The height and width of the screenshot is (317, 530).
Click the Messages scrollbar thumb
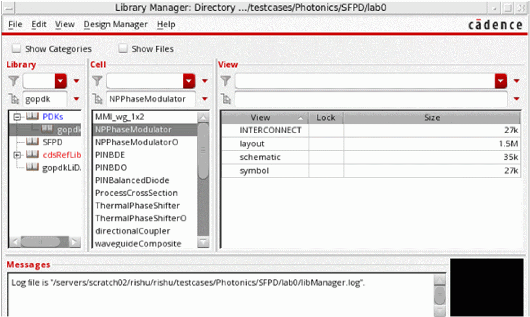click(440, 296)
